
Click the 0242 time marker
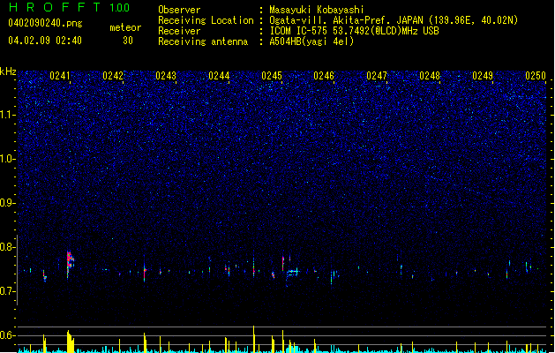click(x=113, y=76)
